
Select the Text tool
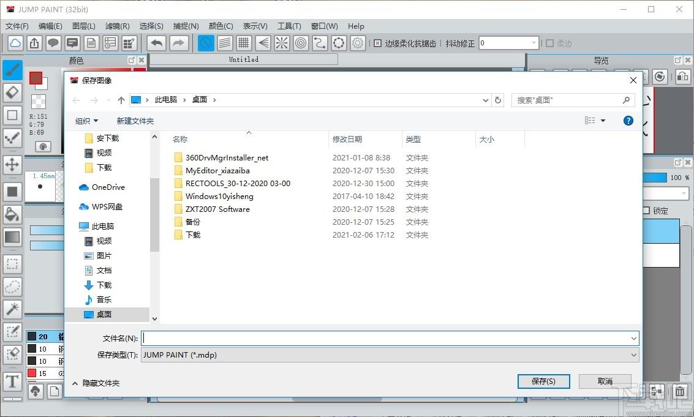coord(12,381)
